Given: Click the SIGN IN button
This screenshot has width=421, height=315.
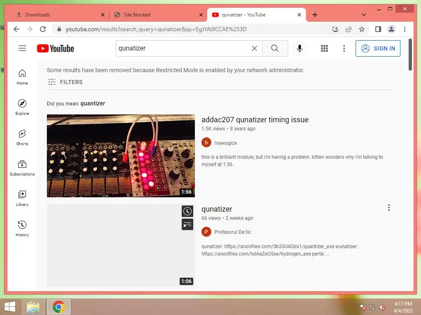Looking at the screenshot, I should pyautogui.click(x=378, y=48).
